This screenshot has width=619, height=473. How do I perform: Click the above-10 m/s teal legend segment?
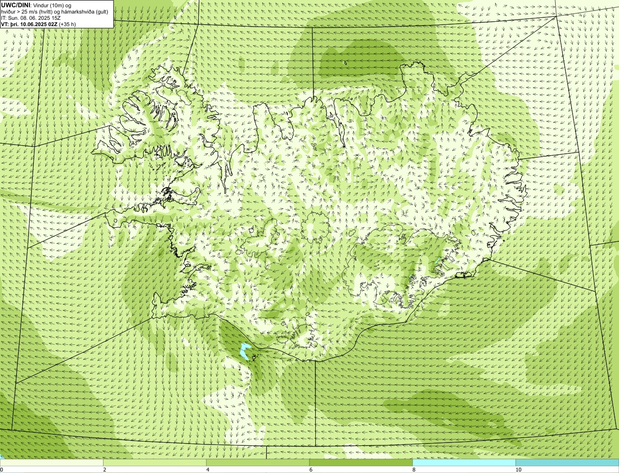pyautogui.click(x=567, y=462)
